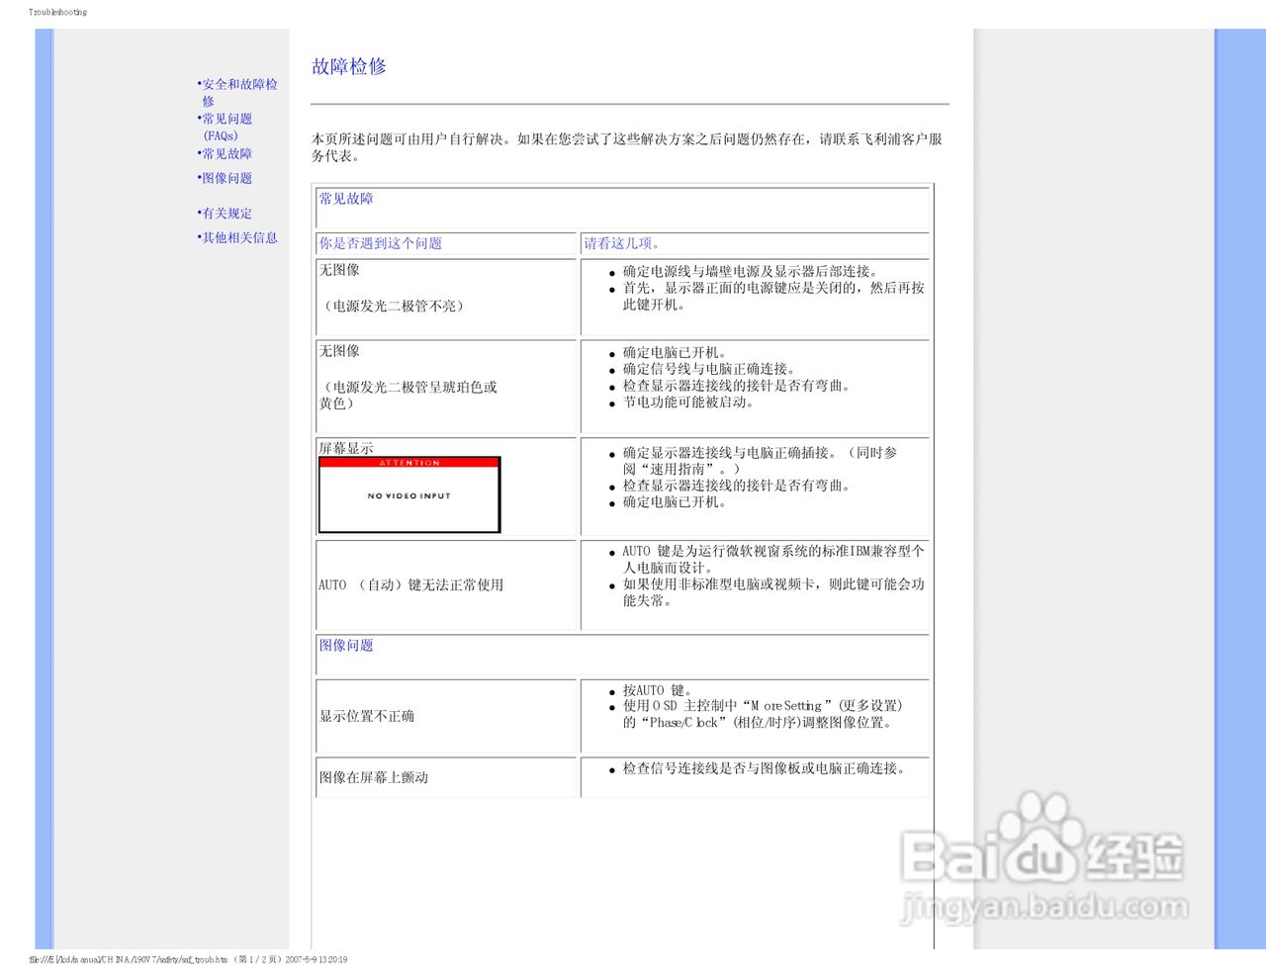Click the NO VIDEO INPUT attention image

pyautogui.click(x=408, y=494)
